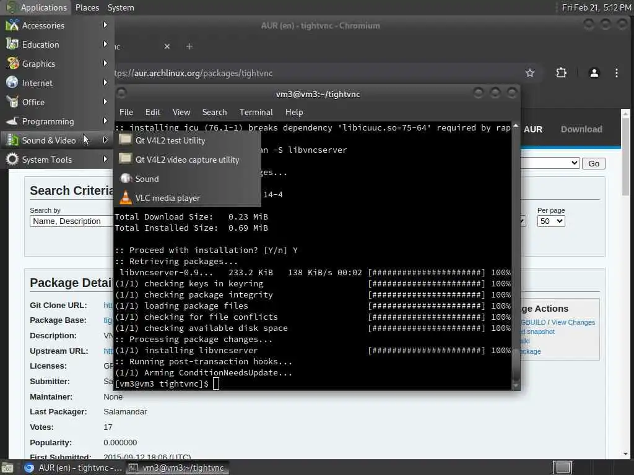
Task: Open the Internet globe icon category
Action: point(12,83)
